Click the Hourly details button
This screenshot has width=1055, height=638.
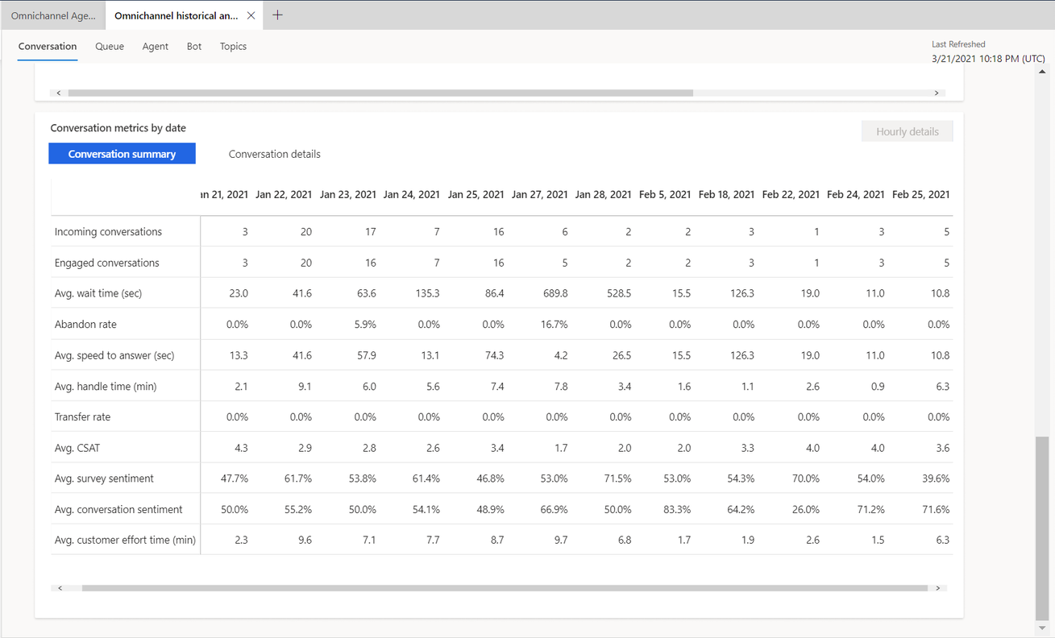coord(908,131)
